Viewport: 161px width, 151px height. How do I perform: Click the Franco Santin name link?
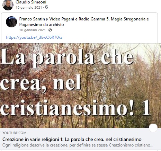tap(32, 19)
